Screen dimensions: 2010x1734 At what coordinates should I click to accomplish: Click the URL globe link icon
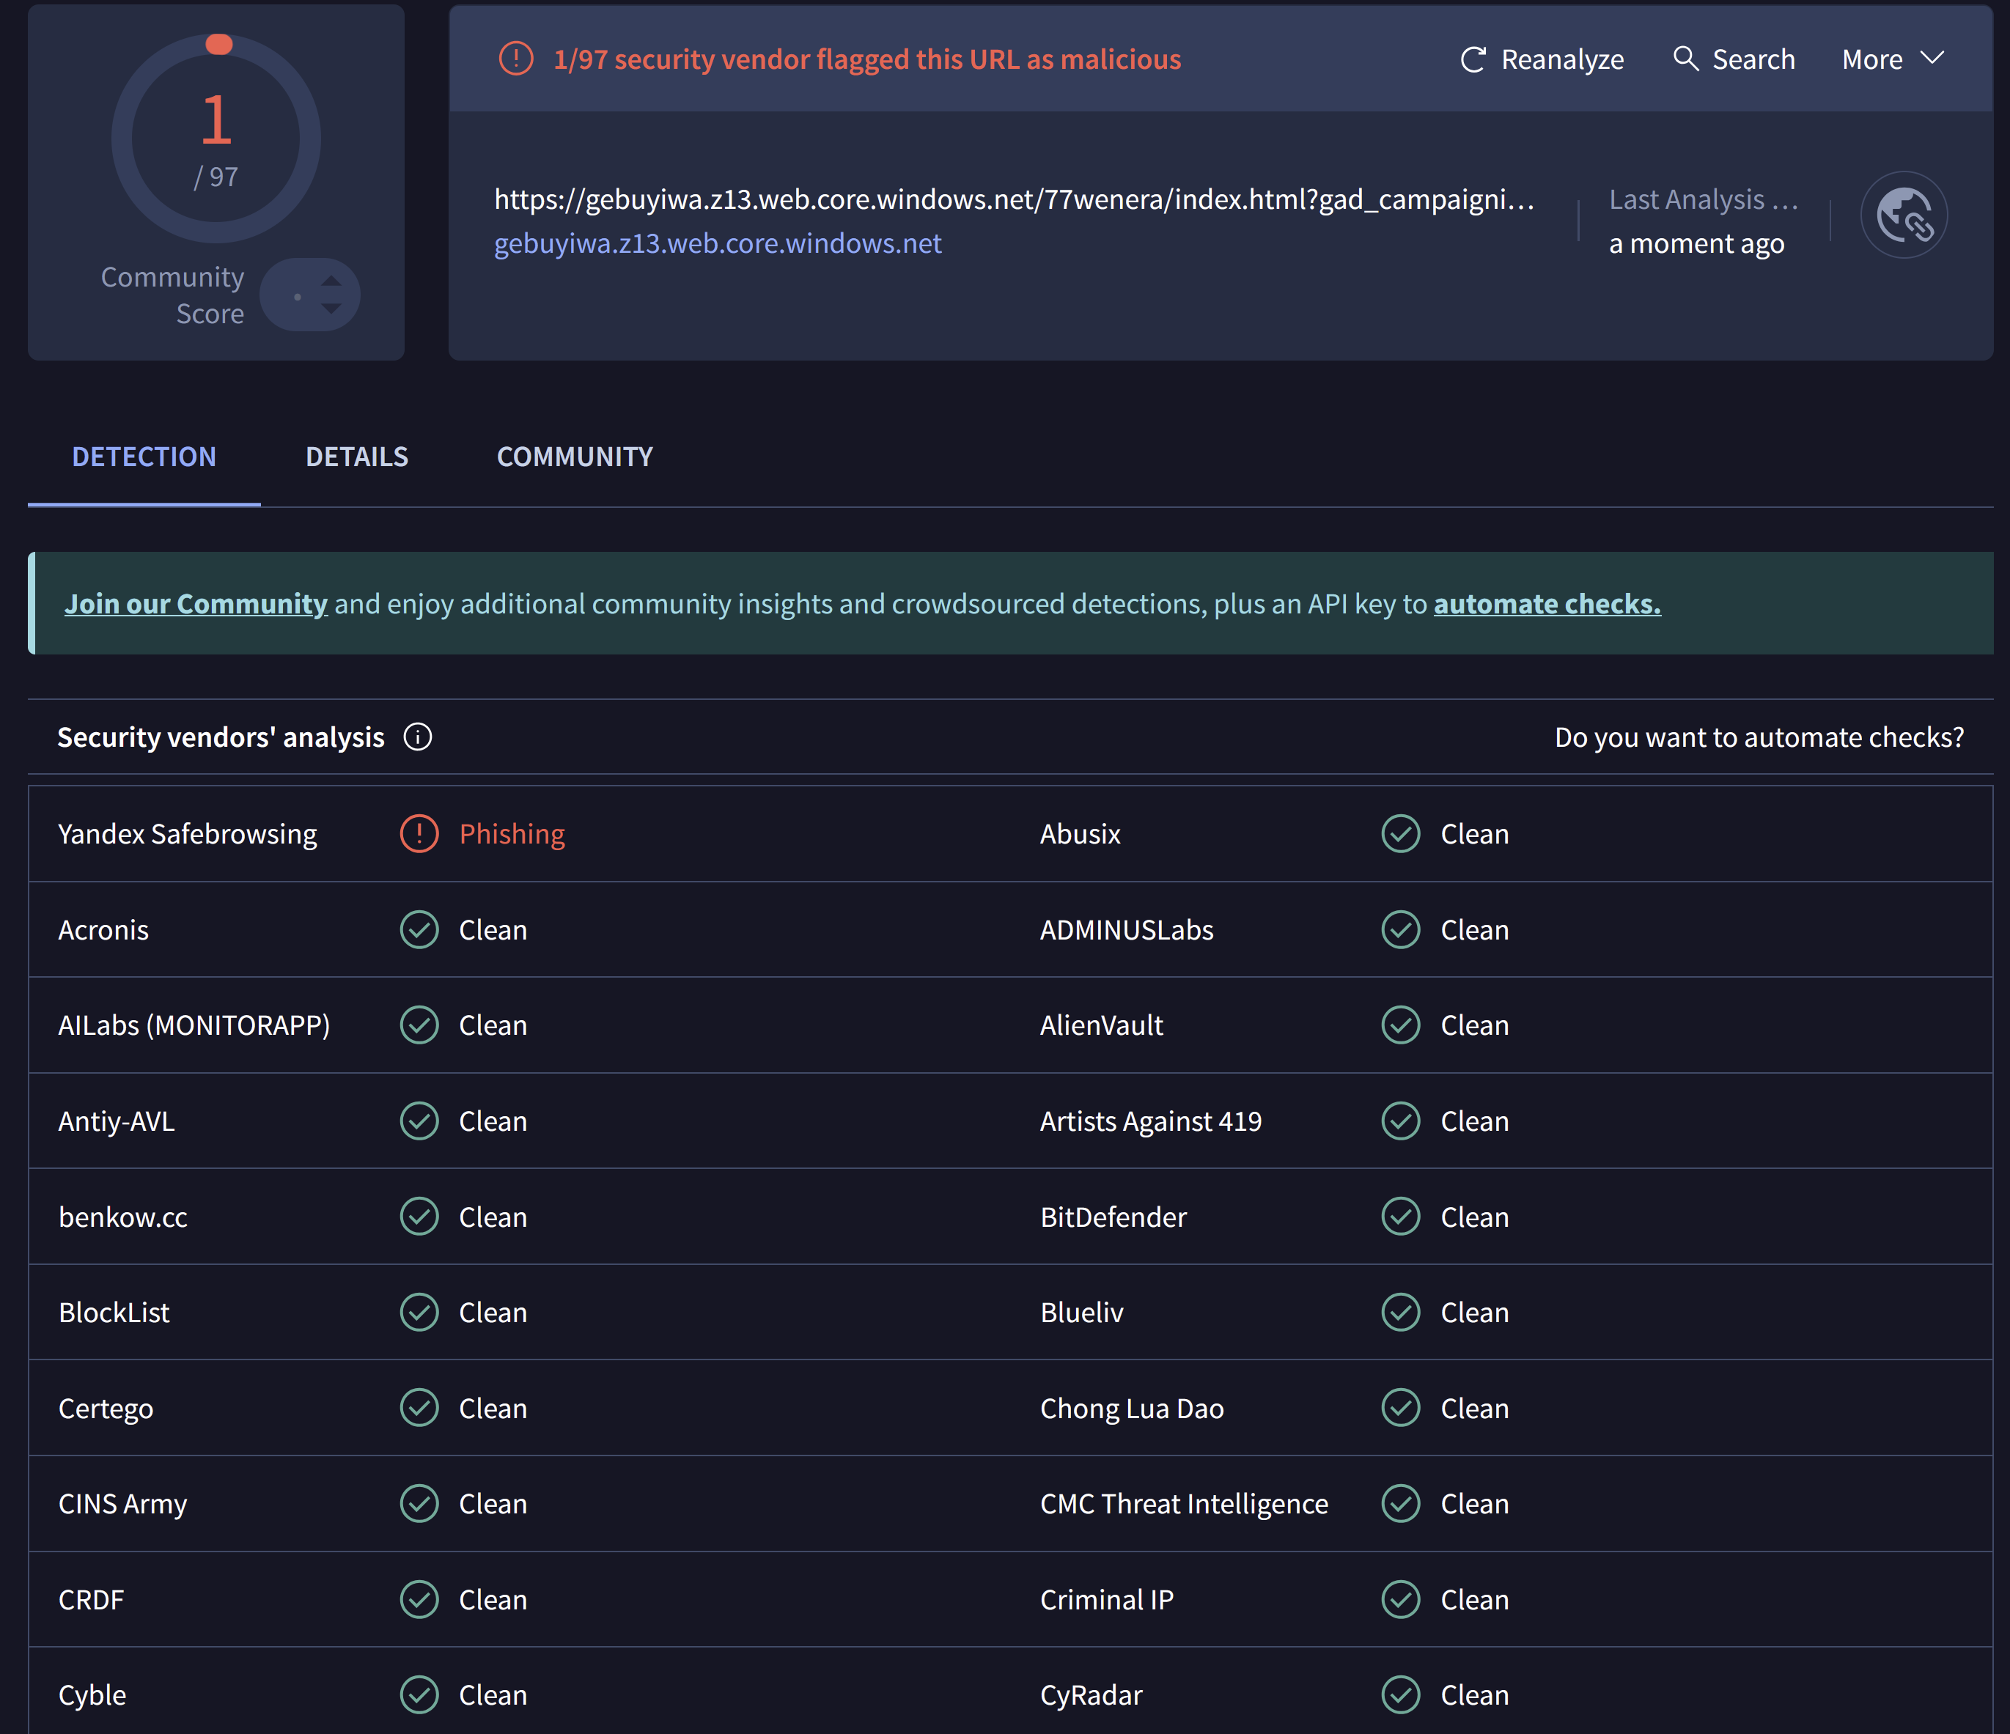pyautogui.click(x=1903, y=215)
